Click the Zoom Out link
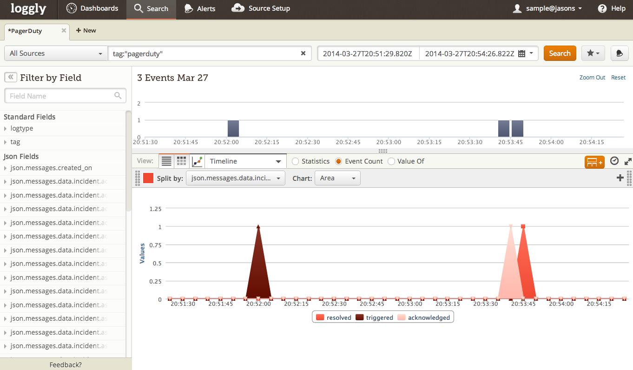The image size is (633, 370). [x=592, y=78]
